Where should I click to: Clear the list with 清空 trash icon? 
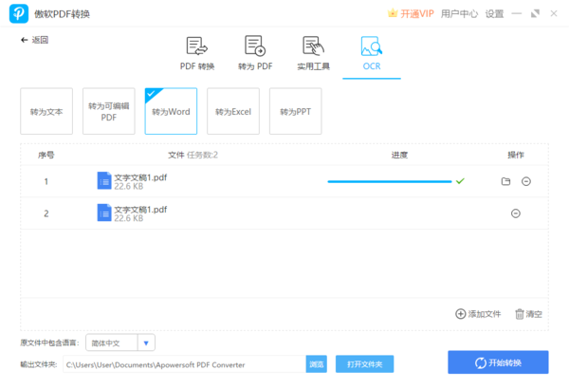click(520, 314)
